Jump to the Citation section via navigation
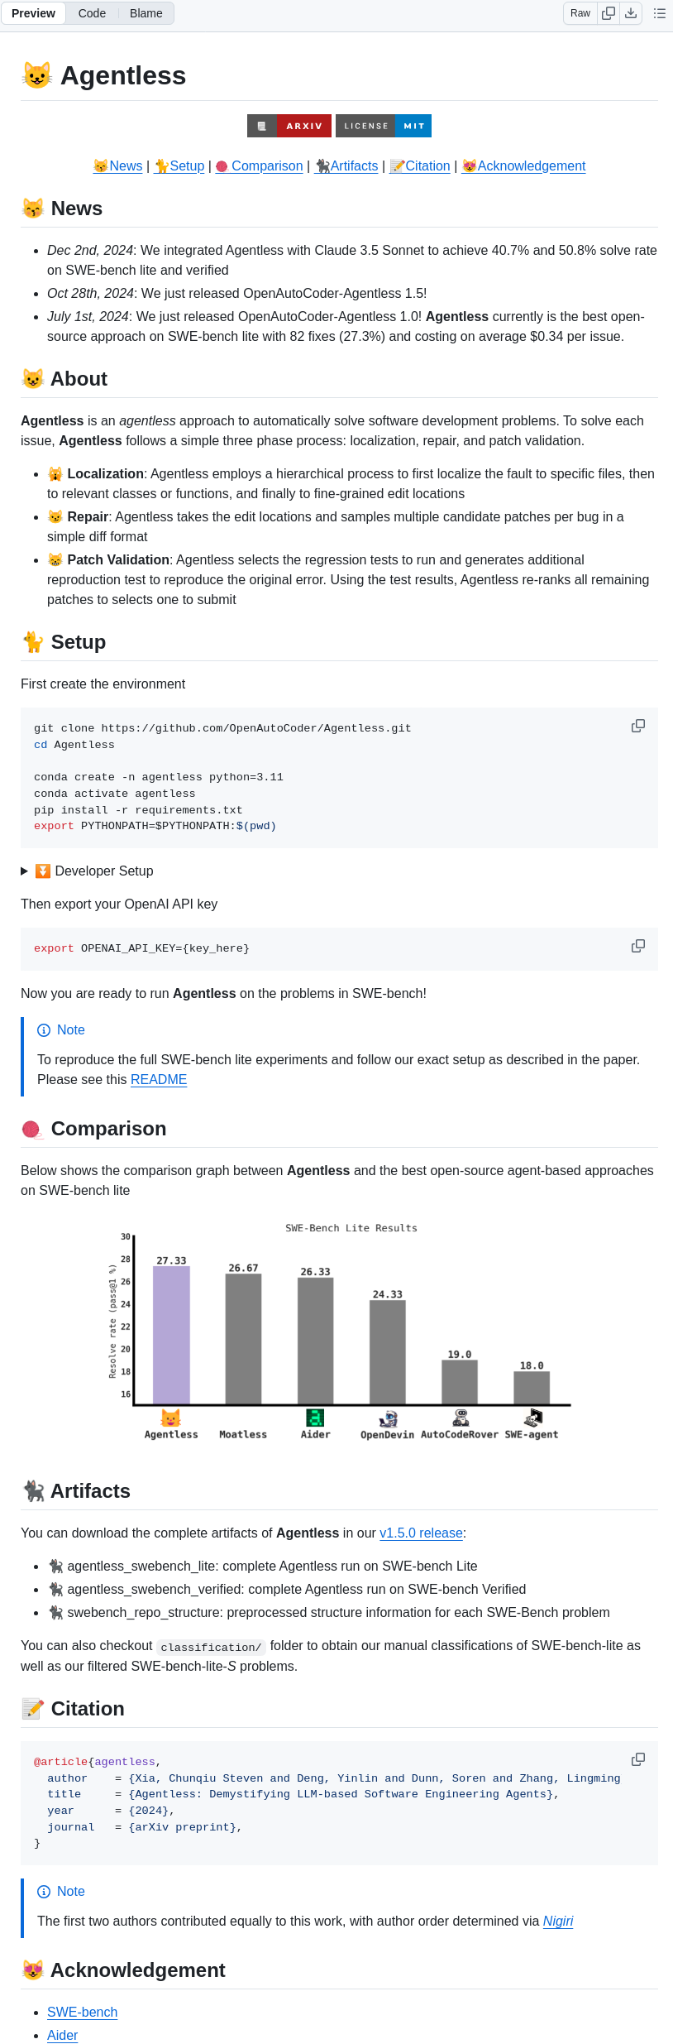The image size is (673, 2044). pyautogui.click(x=426, y=166)
